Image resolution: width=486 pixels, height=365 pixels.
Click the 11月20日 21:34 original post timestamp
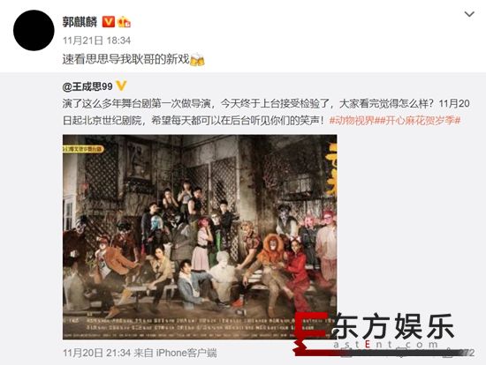tap(96, 353)
